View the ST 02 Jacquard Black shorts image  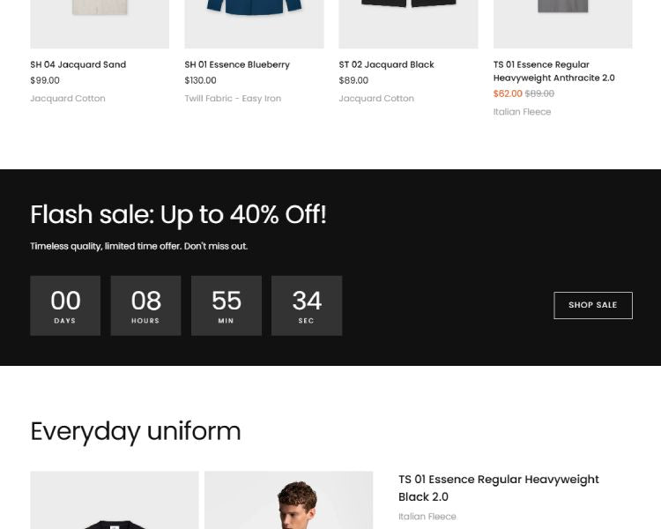click(408, 23)
